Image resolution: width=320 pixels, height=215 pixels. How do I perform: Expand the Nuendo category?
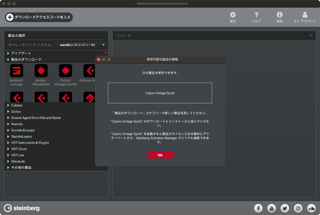(x=8, y=124)
